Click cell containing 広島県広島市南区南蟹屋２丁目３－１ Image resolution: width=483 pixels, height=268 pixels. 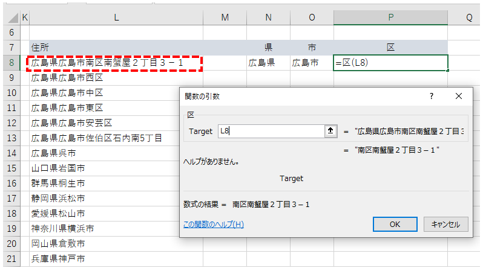pos(114,62)
